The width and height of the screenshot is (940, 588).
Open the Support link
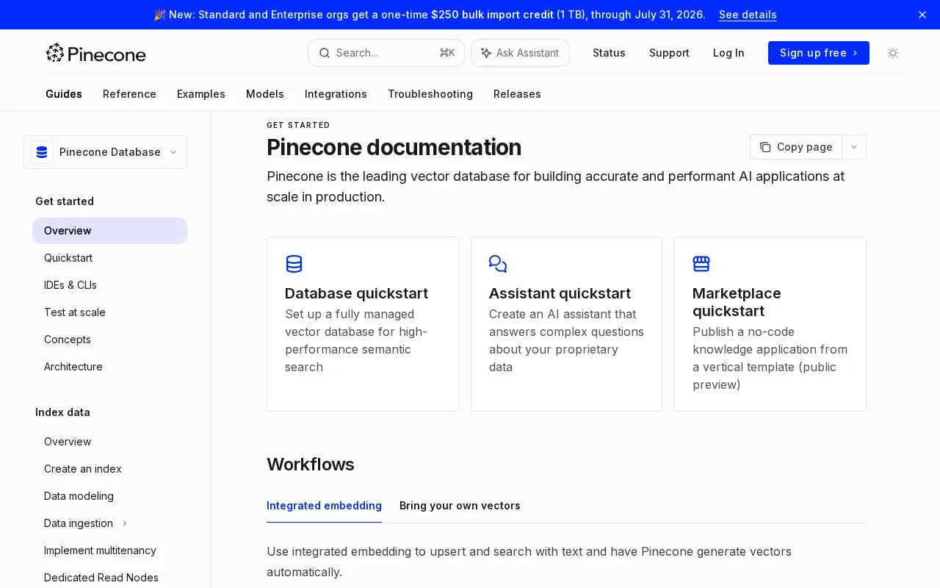click(x=669, y=53)
